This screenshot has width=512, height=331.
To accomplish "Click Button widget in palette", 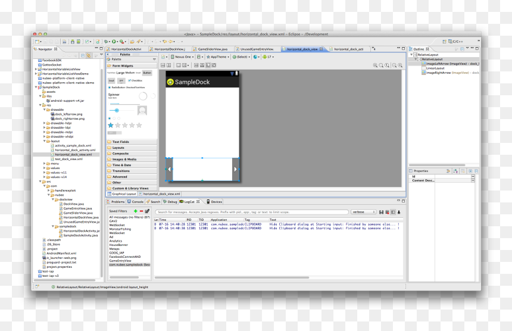I will (147, 73).
